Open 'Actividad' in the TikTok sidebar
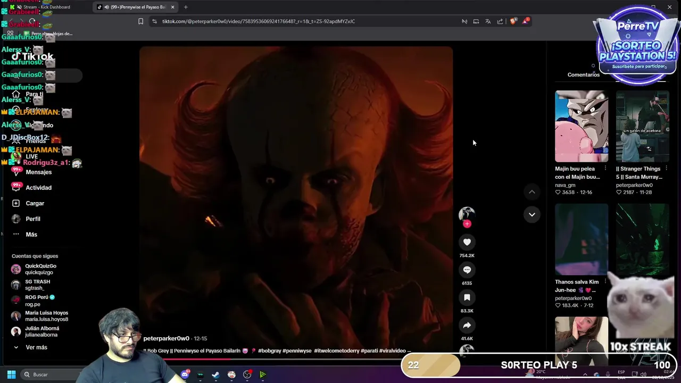681x383 pixels. click(32, 188)
